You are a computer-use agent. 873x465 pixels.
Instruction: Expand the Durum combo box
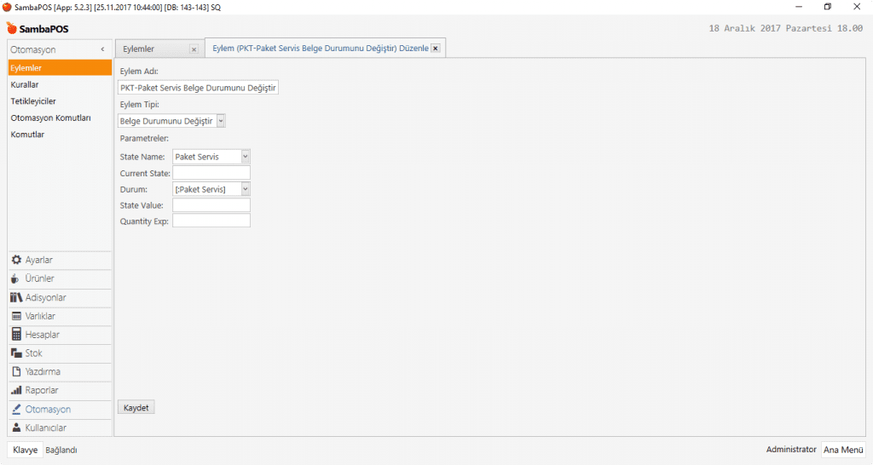point(246,189)
